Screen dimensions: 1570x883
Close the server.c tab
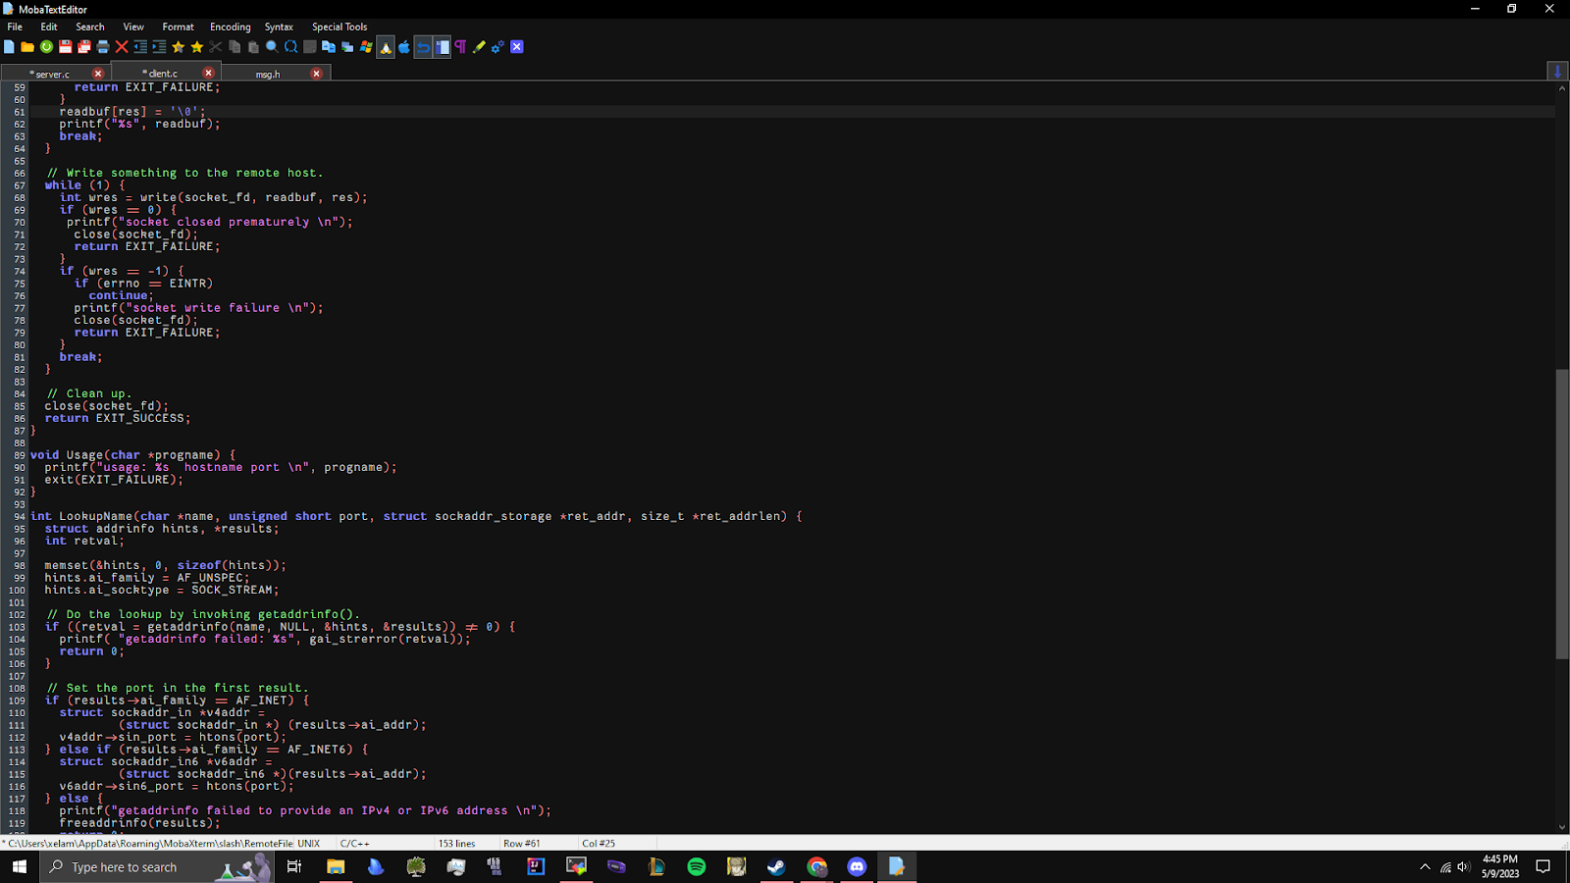pyautogui.click(x=97, y=73)
